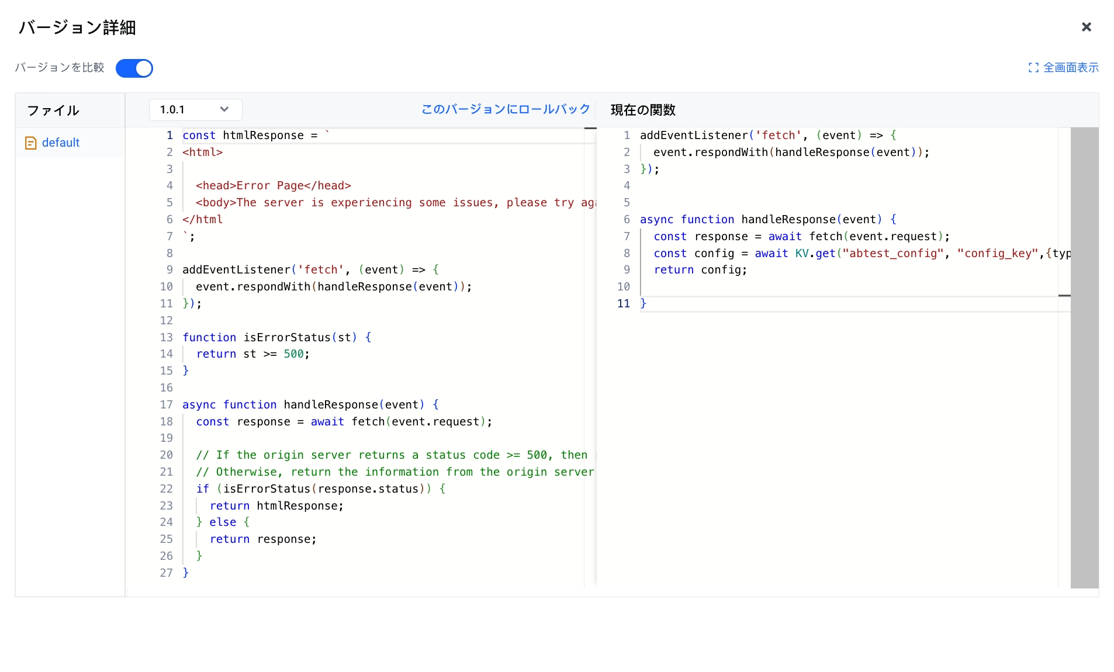The height and width of the screenshot is (672, 1114).
Task: Click comment line starting '// If the origin'
Action: click(x=395, y=455)
